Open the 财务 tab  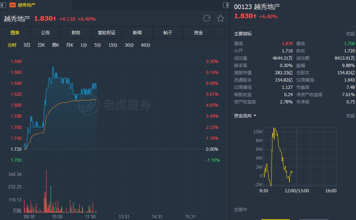click(x=76, y=33)
